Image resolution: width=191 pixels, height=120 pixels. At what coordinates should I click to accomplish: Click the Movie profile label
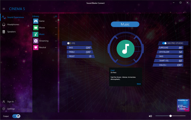(x=42, y=28)
